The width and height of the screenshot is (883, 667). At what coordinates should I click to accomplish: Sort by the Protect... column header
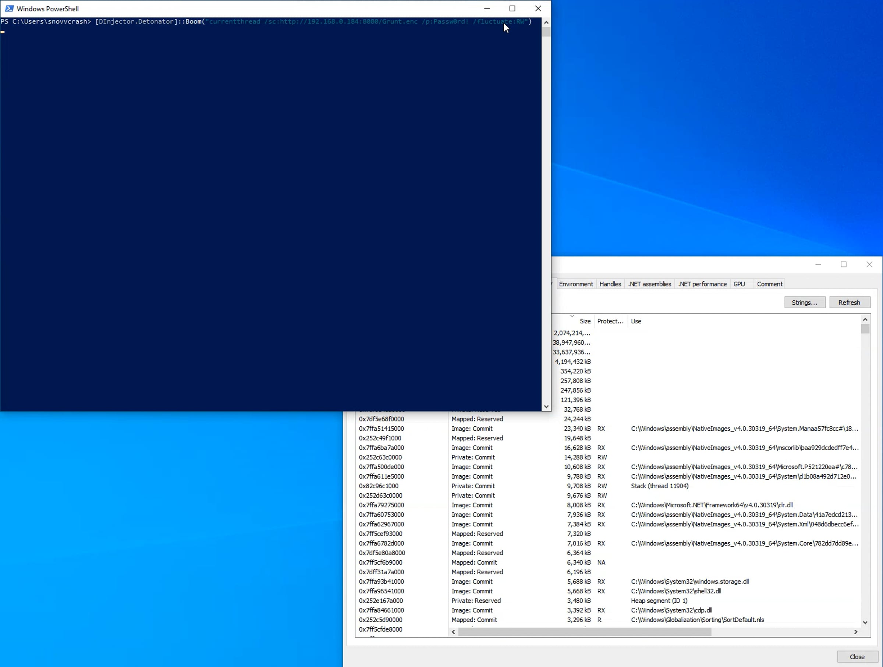tap(610, 321)
